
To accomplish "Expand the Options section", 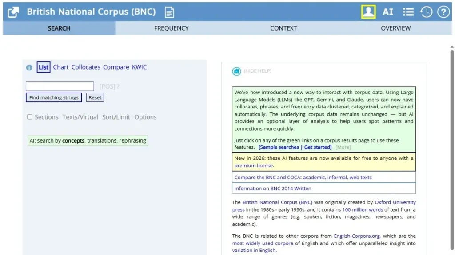I will tap(145, 117).
